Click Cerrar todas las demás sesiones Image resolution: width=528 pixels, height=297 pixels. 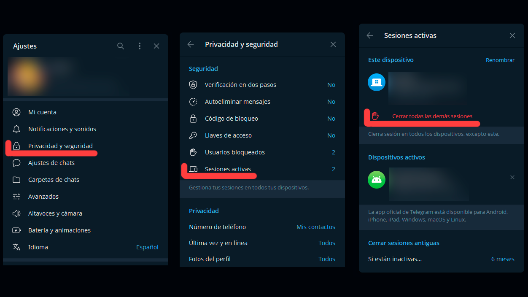pos(431,116)
